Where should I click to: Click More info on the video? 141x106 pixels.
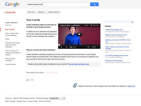(95, 25)
